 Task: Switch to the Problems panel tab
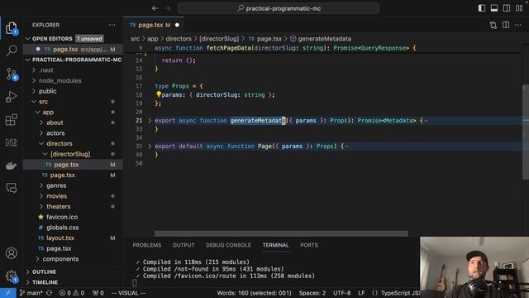[x=147, y=245]
